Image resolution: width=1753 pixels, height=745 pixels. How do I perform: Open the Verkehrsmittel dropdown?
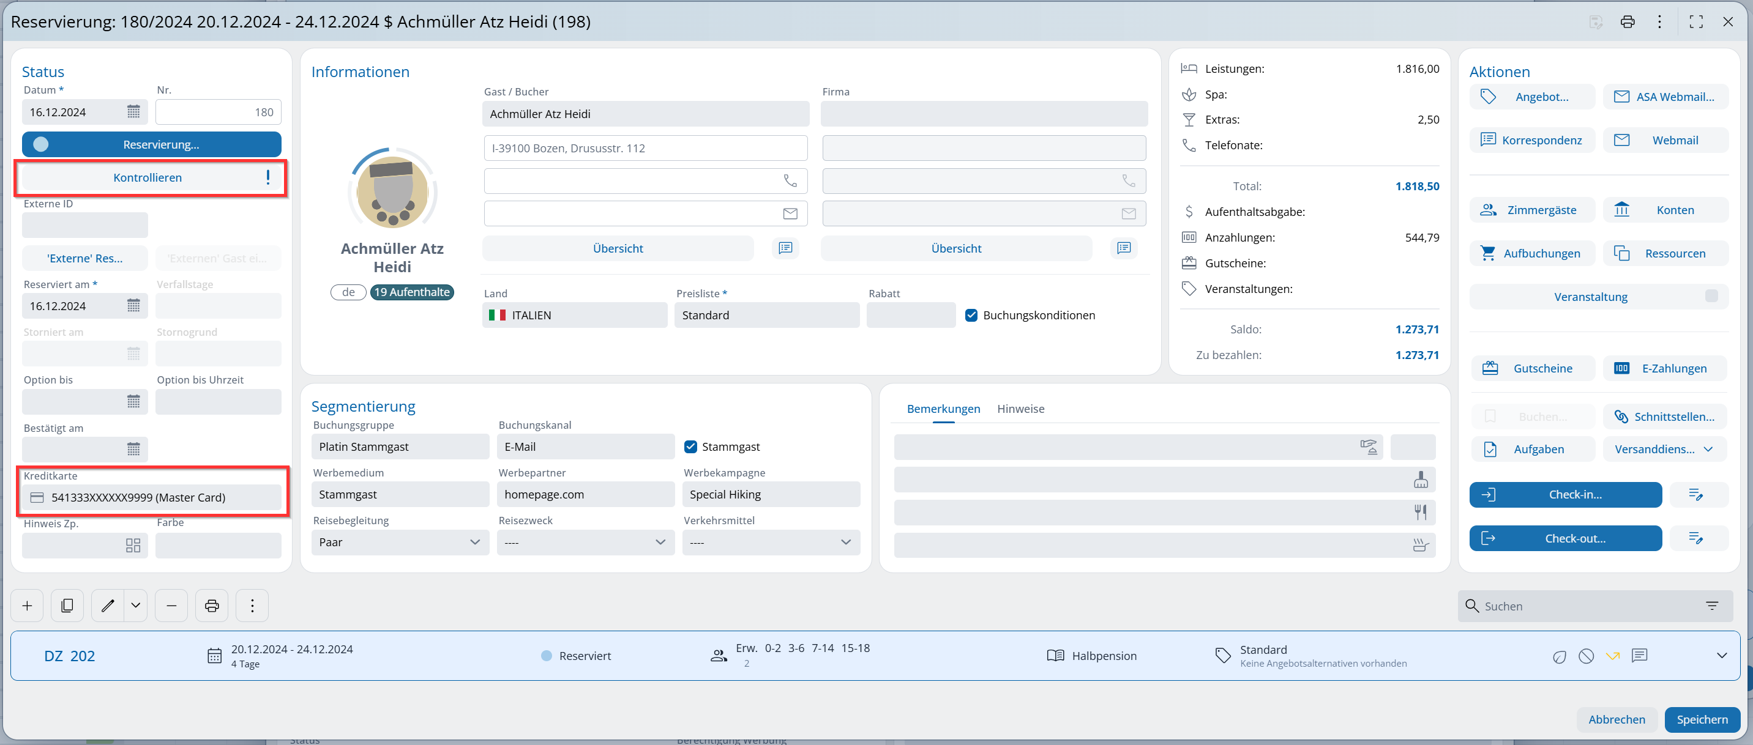click(x=771, y=543)
